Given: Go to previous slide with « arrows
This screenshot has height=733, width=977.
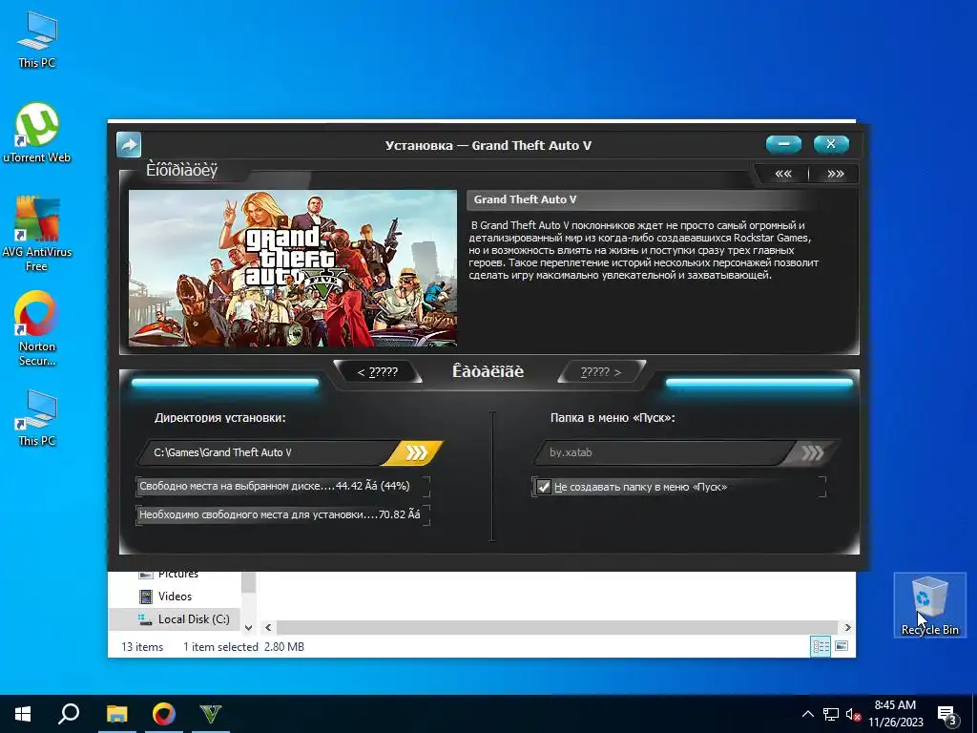Looking at the screenshot, I should (782, 174).
